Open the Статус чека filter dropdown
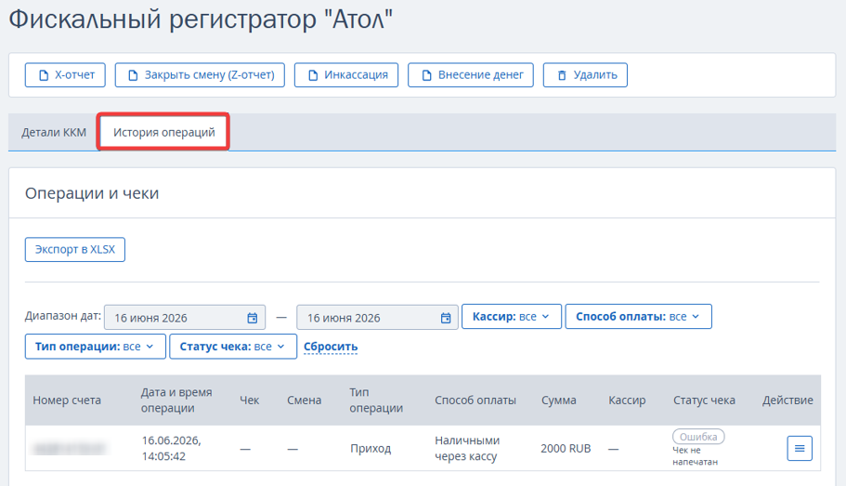Screen dimensions: 846x486 [x=233, y=347]
